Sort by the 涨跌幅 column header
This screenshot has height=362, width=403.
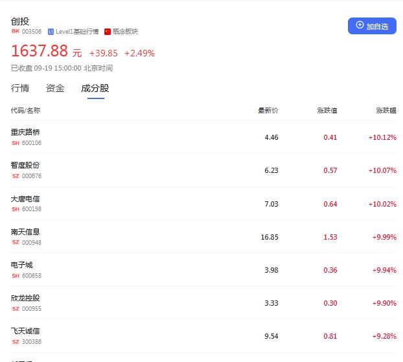[386, 111]
